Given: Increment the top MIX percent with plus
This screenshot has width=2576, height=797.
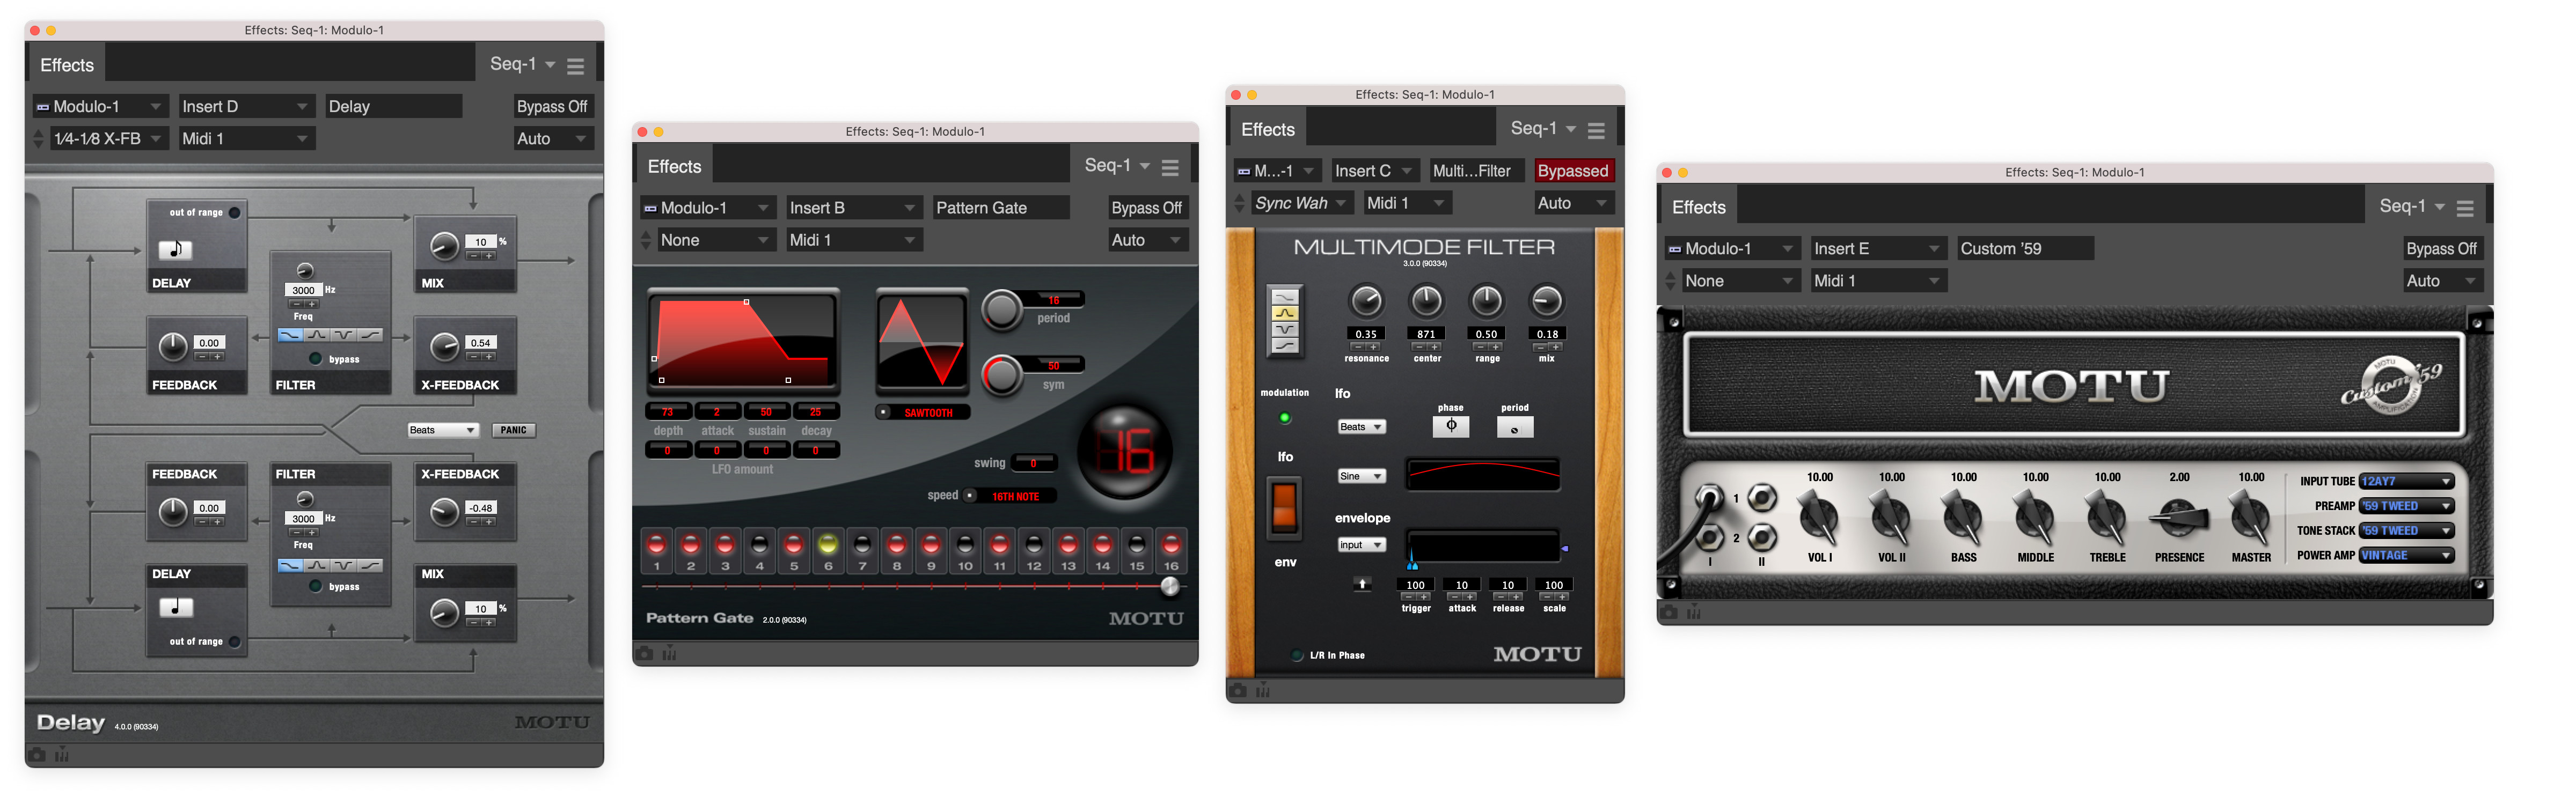Looking at the screenshot, I should (489, 256).
